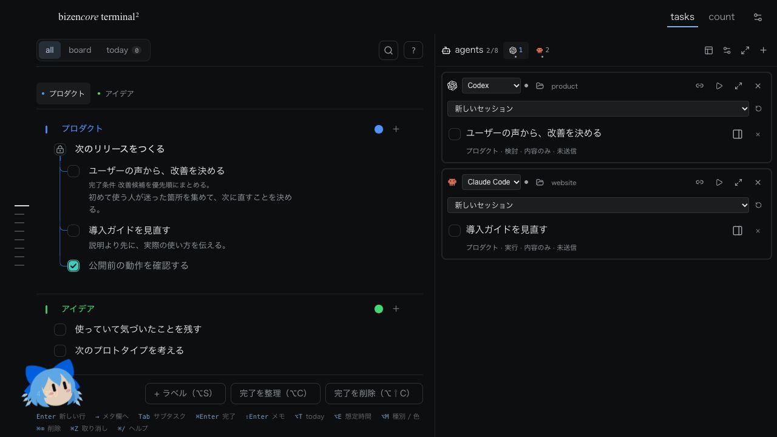Open Codex 新しいセッション session dropdown
The image size is (777, 437).
click(x=599, y=109)
